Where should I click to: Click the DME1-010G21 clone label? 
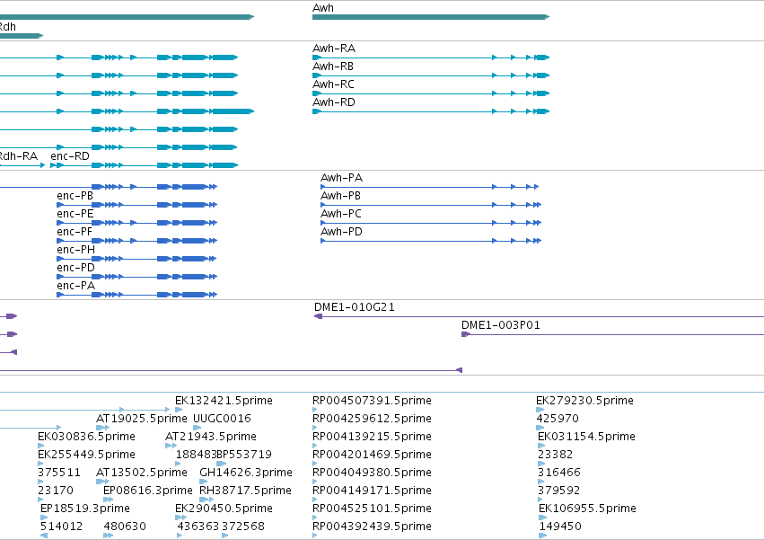(355, 308)
